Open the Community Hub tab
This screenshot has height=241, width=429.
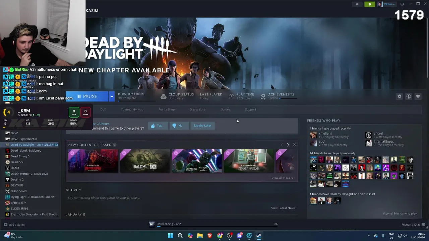pyautogui.click(x=132, y=109)
